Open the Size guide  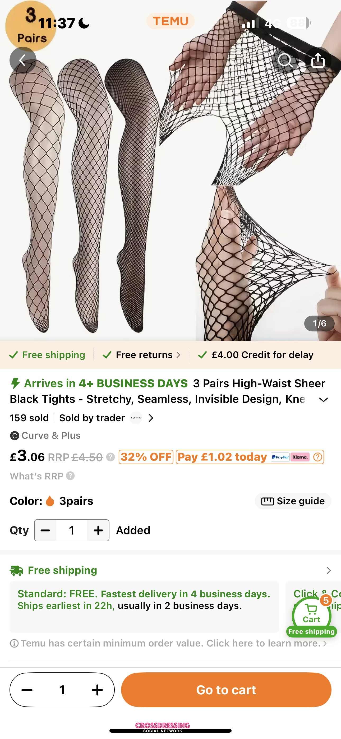click(293, 501)
